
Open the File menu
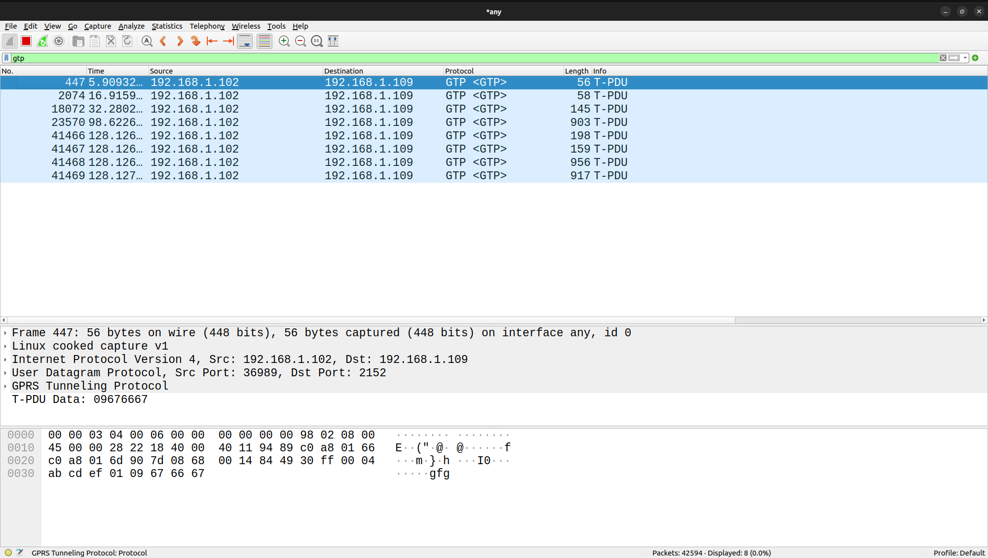[x=11, y=26]
